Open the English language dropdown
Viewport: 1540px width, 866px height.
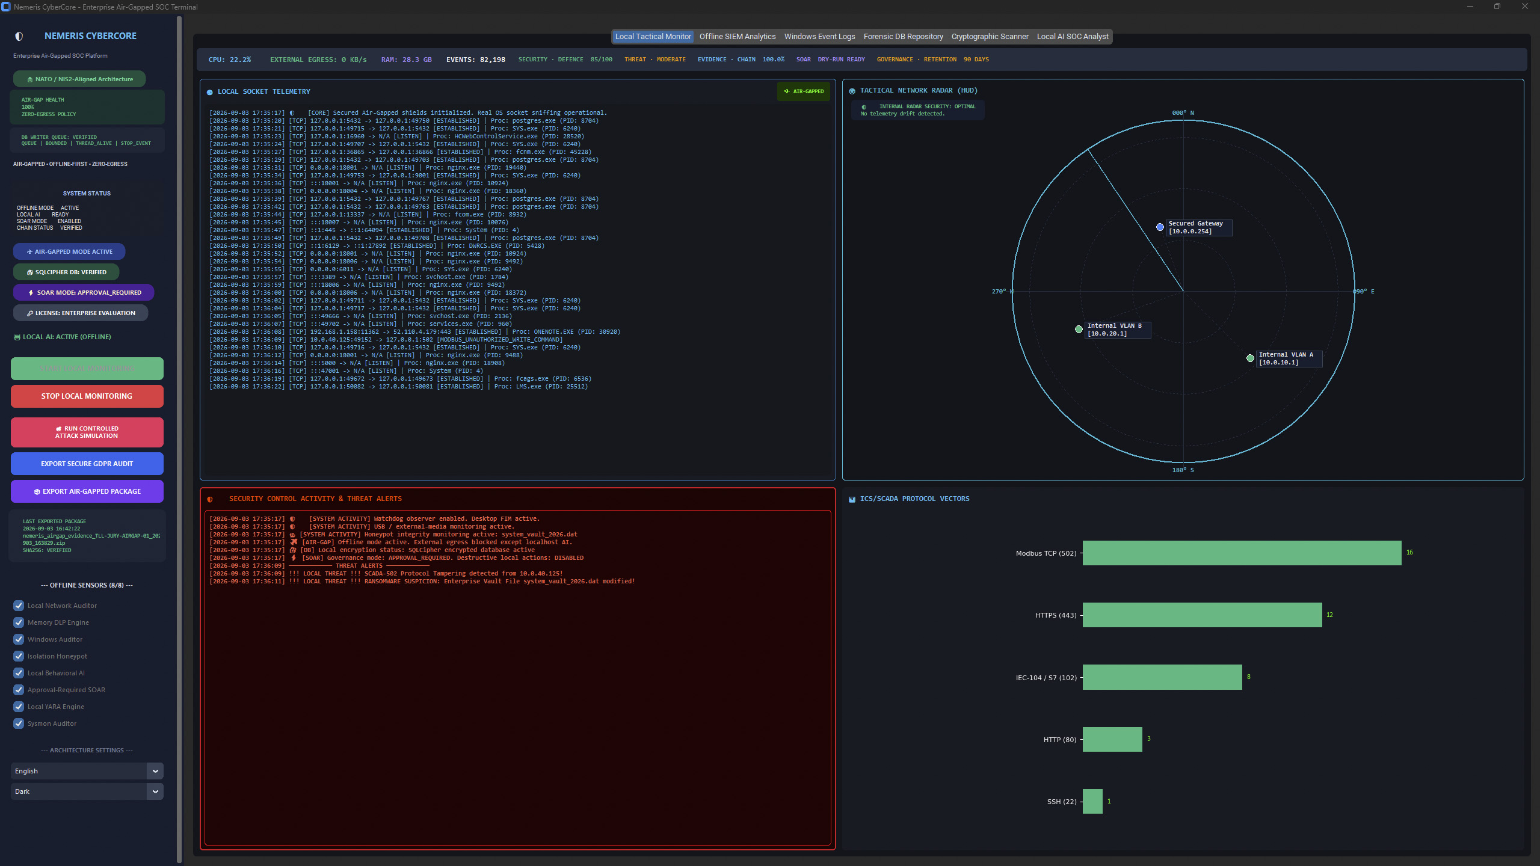point(87,771)
